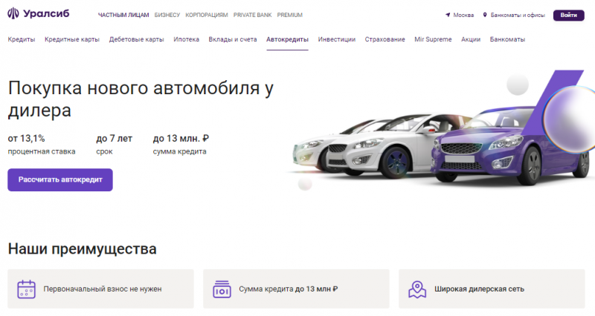Go to the Дебетовые карты tab
Viewport: 595px width, 316px height.
pos(137,39)
